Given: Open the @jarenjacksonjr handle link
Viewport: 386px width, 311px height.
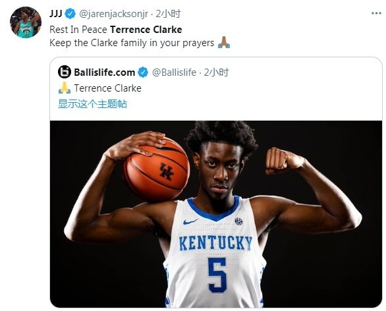Looking at the screenshot, I should pyautogui.click(x=113, y=14).
